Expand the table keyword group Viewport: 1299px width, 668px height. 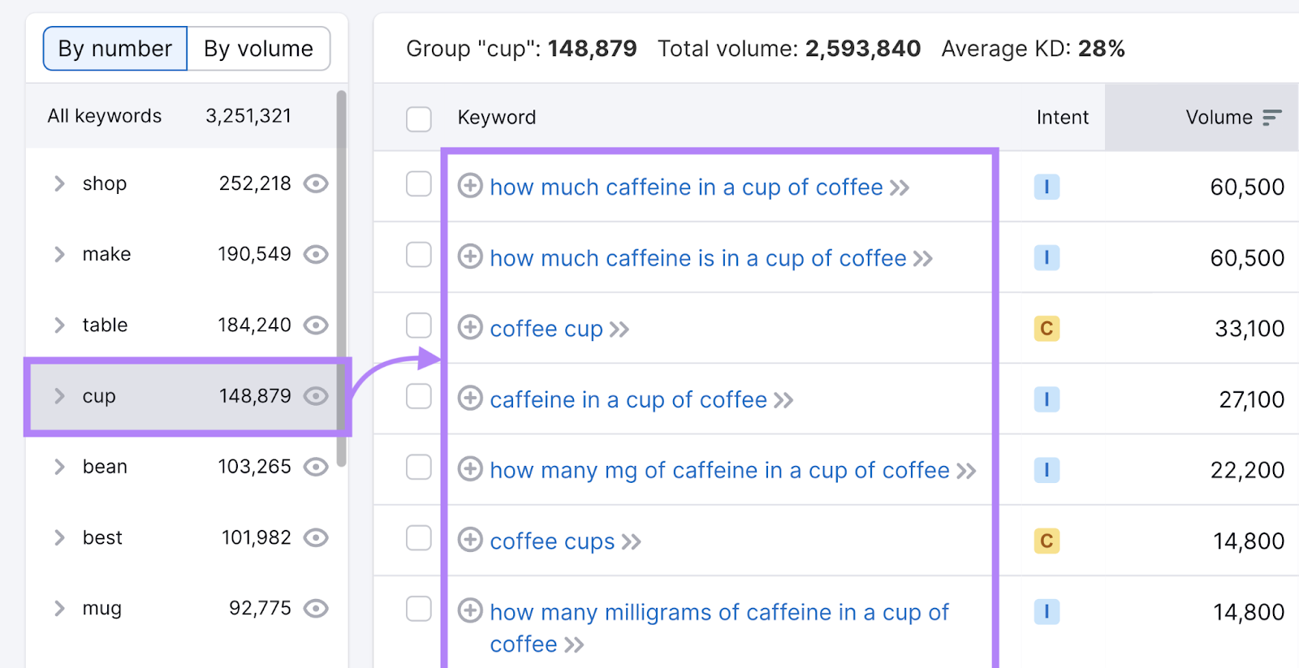58,325
